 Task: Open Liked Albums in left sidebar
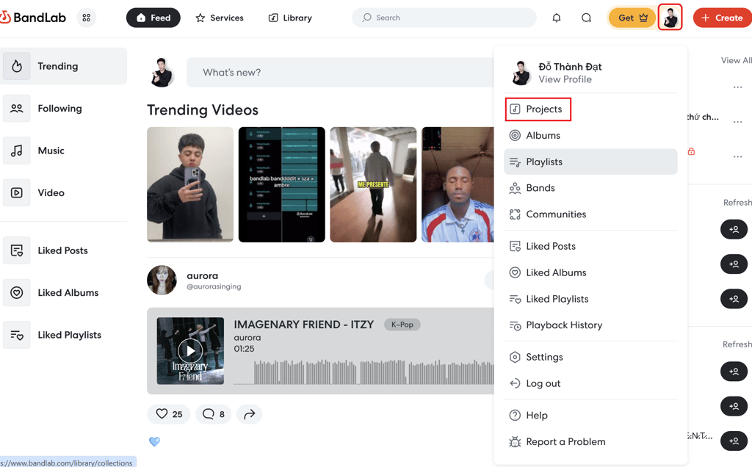(x=64, y=292)
